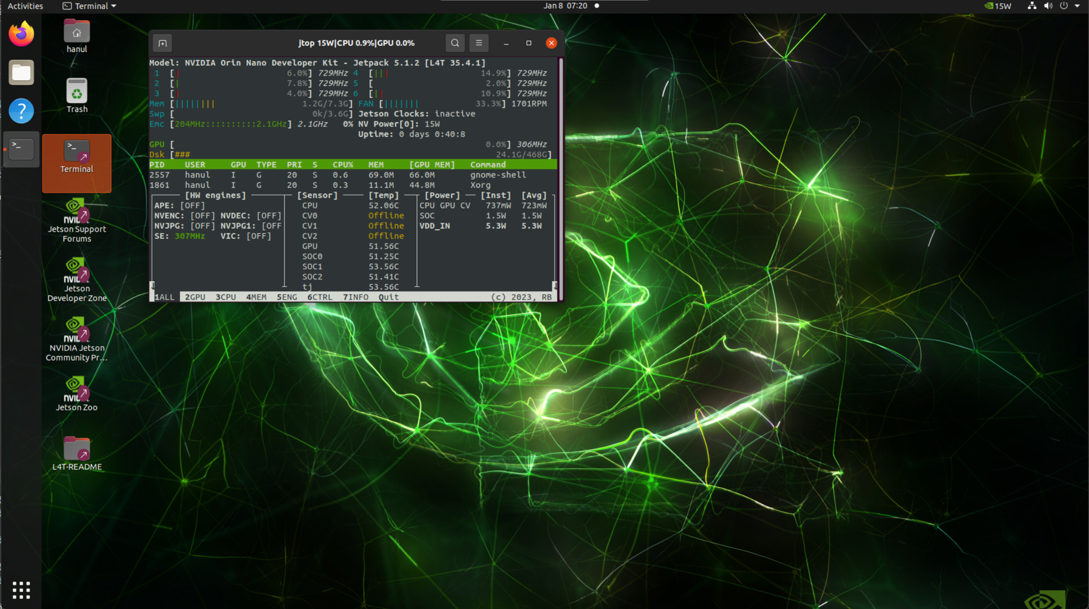Image resolution: width=1089 pixels, height=609 pixels.
Task: Open Firefox from the dock
Action: coord(21,34)
